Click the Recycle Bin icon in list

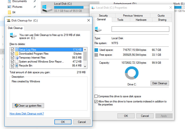17,66
